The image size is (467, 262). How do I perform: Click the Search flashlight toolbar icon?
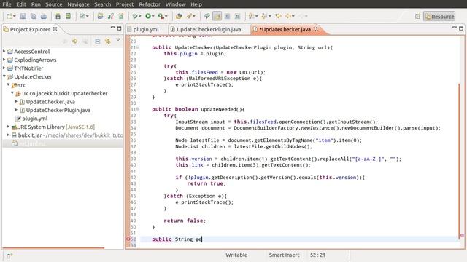190,16
